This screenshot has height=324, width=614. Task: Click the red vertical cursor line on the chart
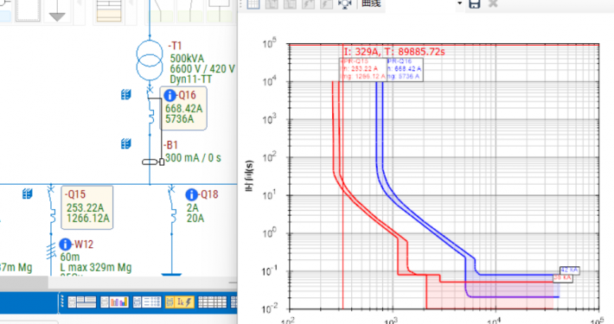point(343,176)
